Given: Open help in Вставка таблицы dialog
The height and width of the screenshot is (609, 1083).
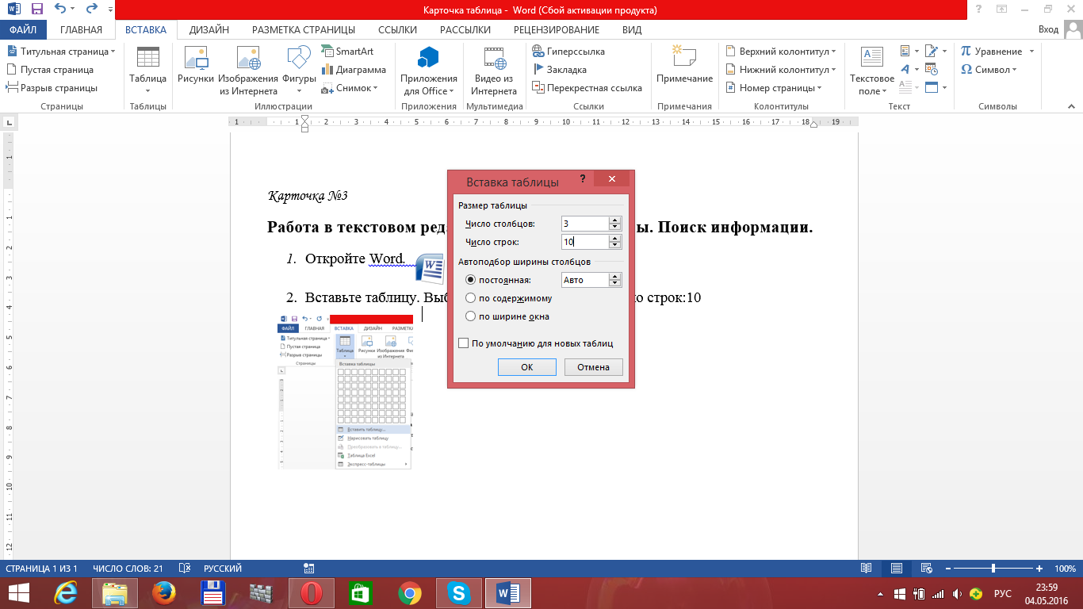Looking at the screenshot, I should pyautogui.click(x=582, y=179).
